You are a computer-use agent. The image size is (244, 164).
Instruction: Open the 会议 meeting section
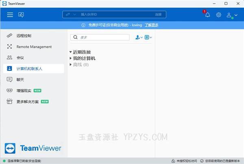click(x=34, y=58)
